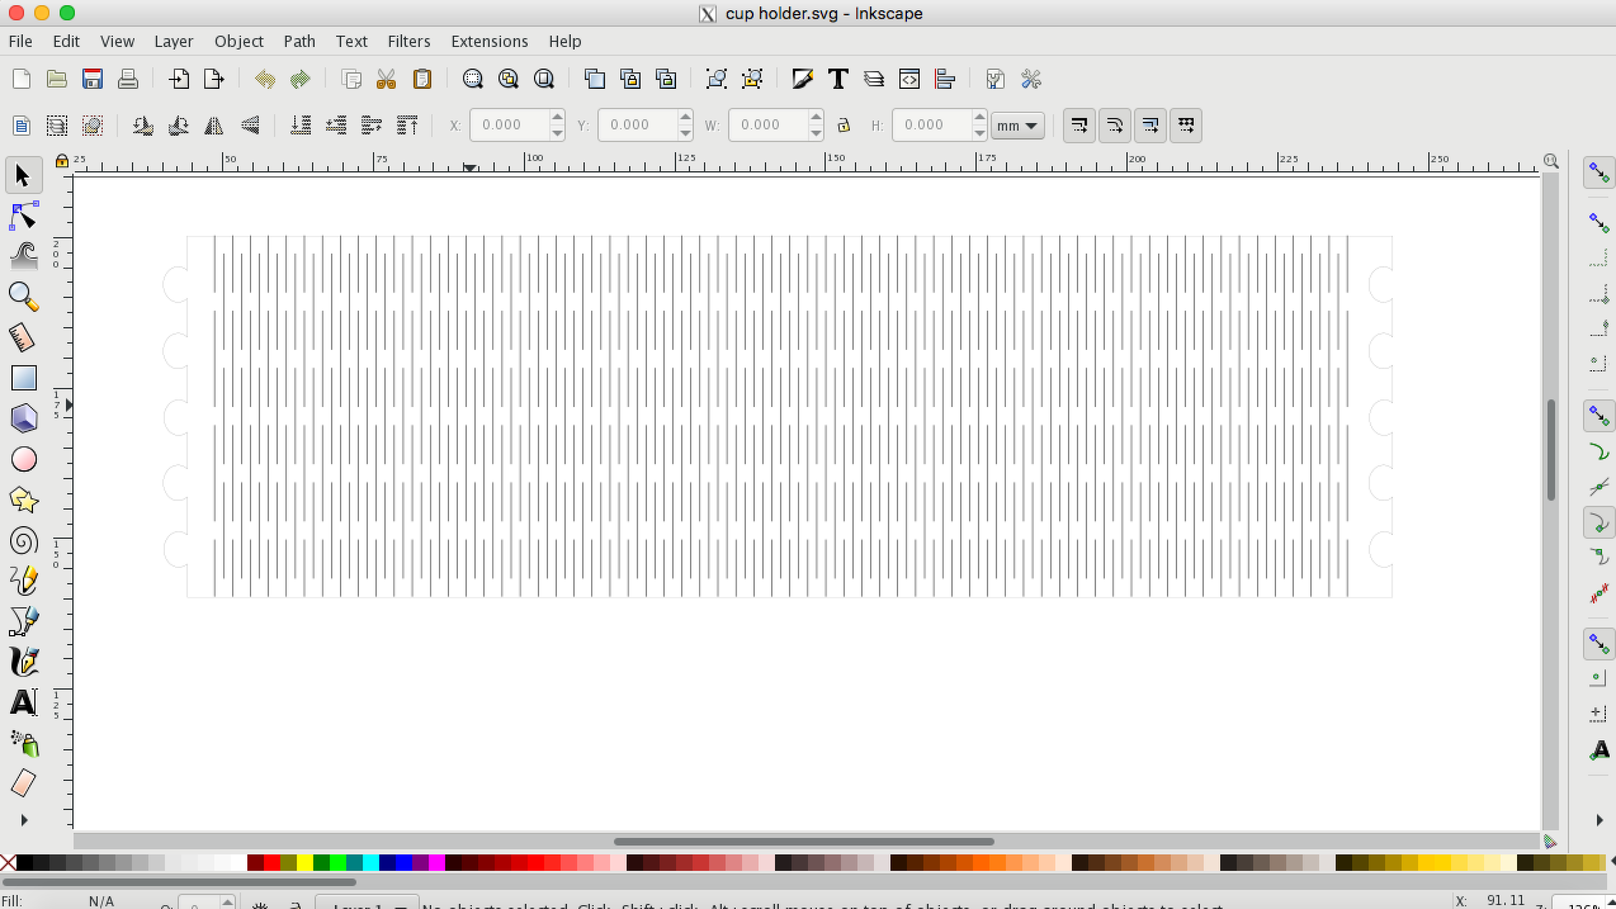1616x909 pixels.
Task: Decrease Y position stepper
Action: coord(685,133)
